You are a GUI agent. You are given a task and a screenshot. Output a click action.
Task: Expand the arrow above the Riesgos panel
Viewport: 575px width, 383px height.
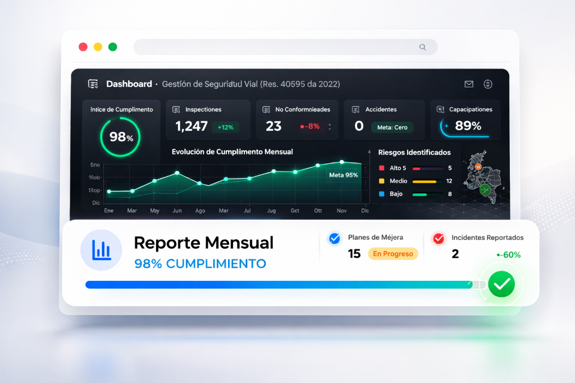[369, 152]
